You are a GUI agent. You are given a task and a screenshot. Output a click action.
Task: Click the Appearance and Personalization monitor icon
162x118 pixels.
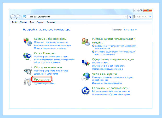[85, 63]
